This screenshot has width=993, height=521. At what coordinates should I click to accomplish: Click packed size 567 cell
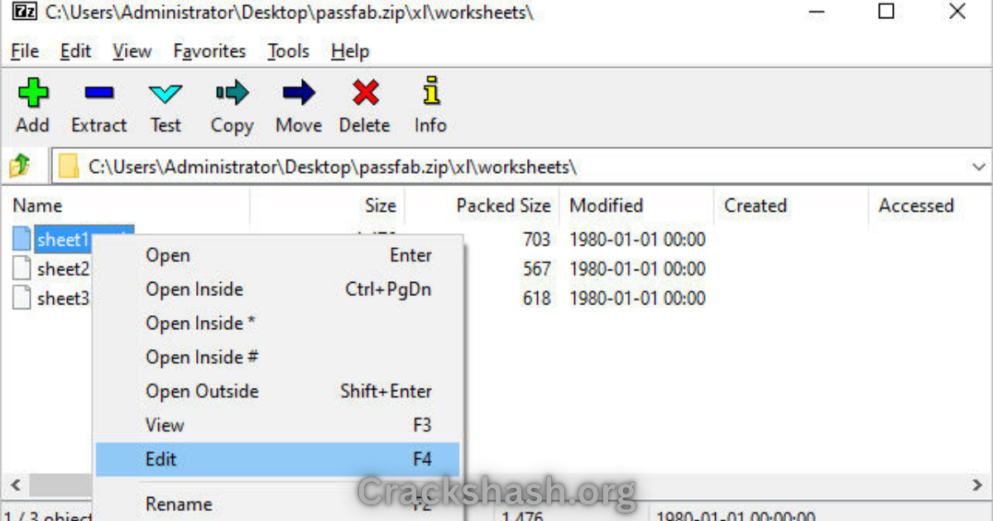(x=536, y=269)
